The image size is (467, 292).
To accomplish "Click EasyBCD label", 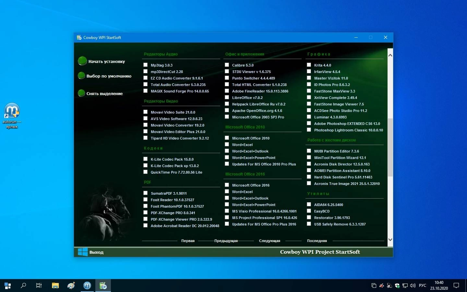I will (322, 211).
